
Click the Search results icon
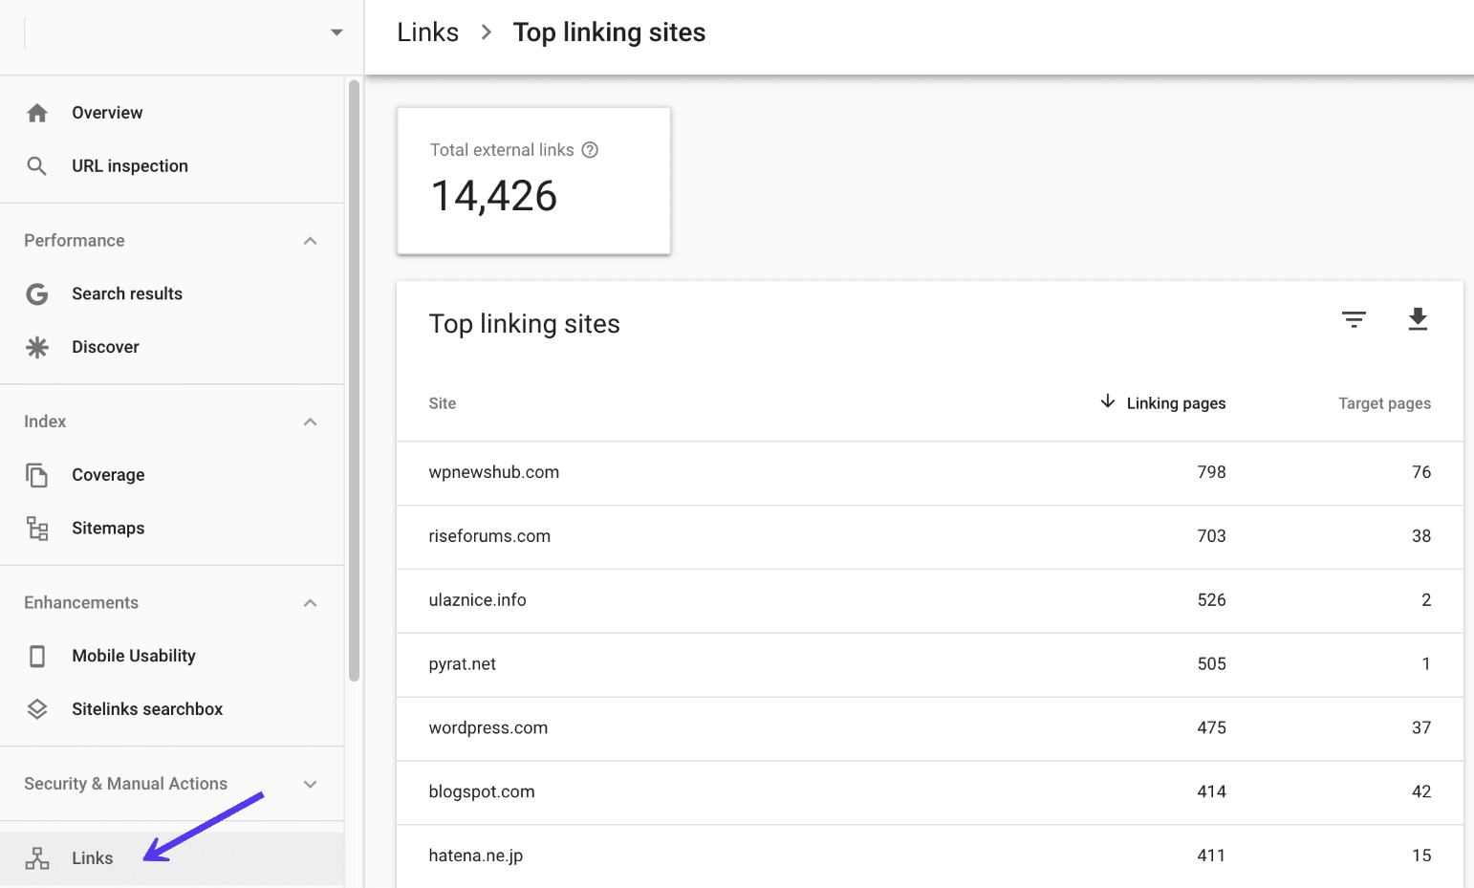pyautogui.click(x=36, y=293)
